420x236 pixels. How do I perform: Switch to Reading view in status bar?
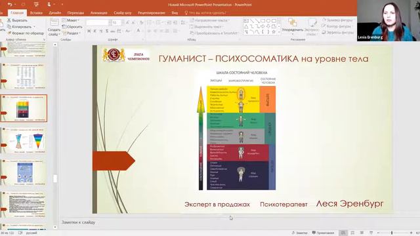point(362,233)
